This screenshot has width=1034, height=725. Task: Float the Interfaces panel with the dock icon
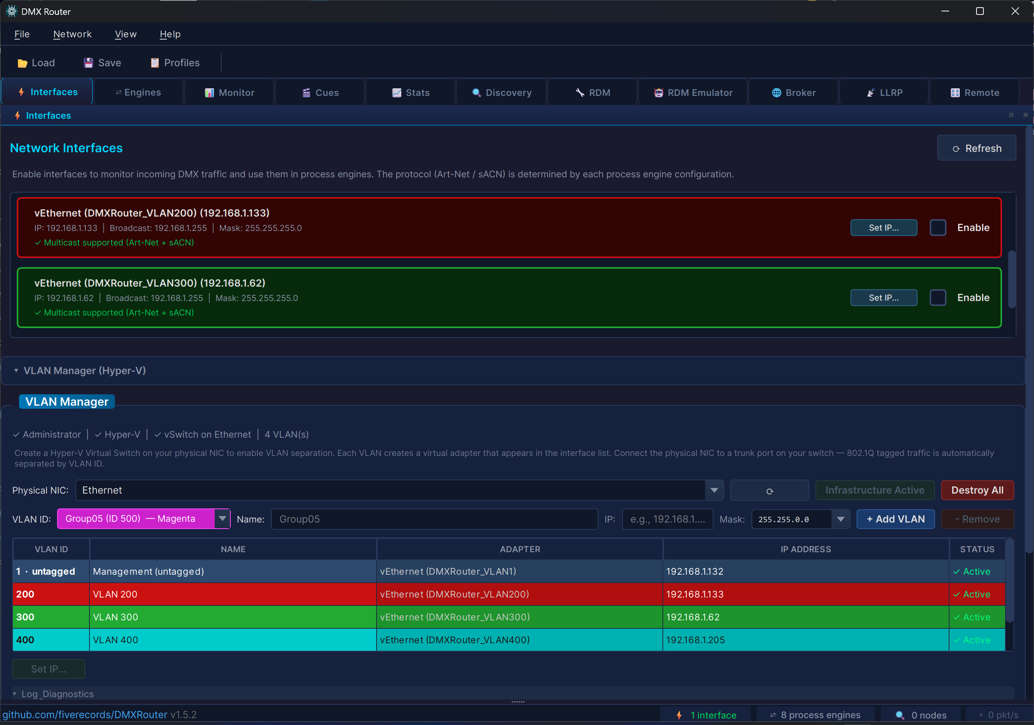[1011, 115]
